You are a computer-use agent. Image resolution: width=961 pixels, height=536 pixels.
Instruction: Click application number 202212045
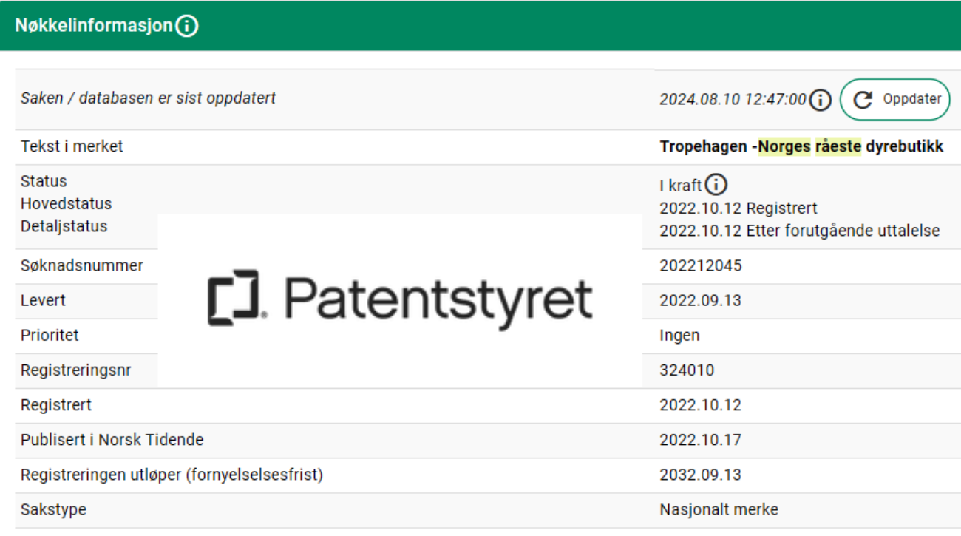(x=701, y=265)
